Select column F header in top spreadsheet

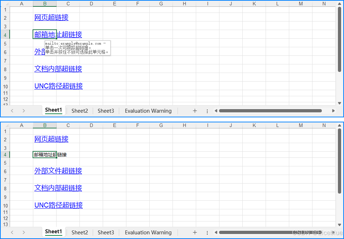point(138,4)
